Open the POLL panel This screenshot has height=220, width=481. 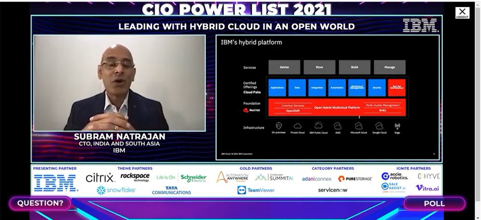coord(435,203)
